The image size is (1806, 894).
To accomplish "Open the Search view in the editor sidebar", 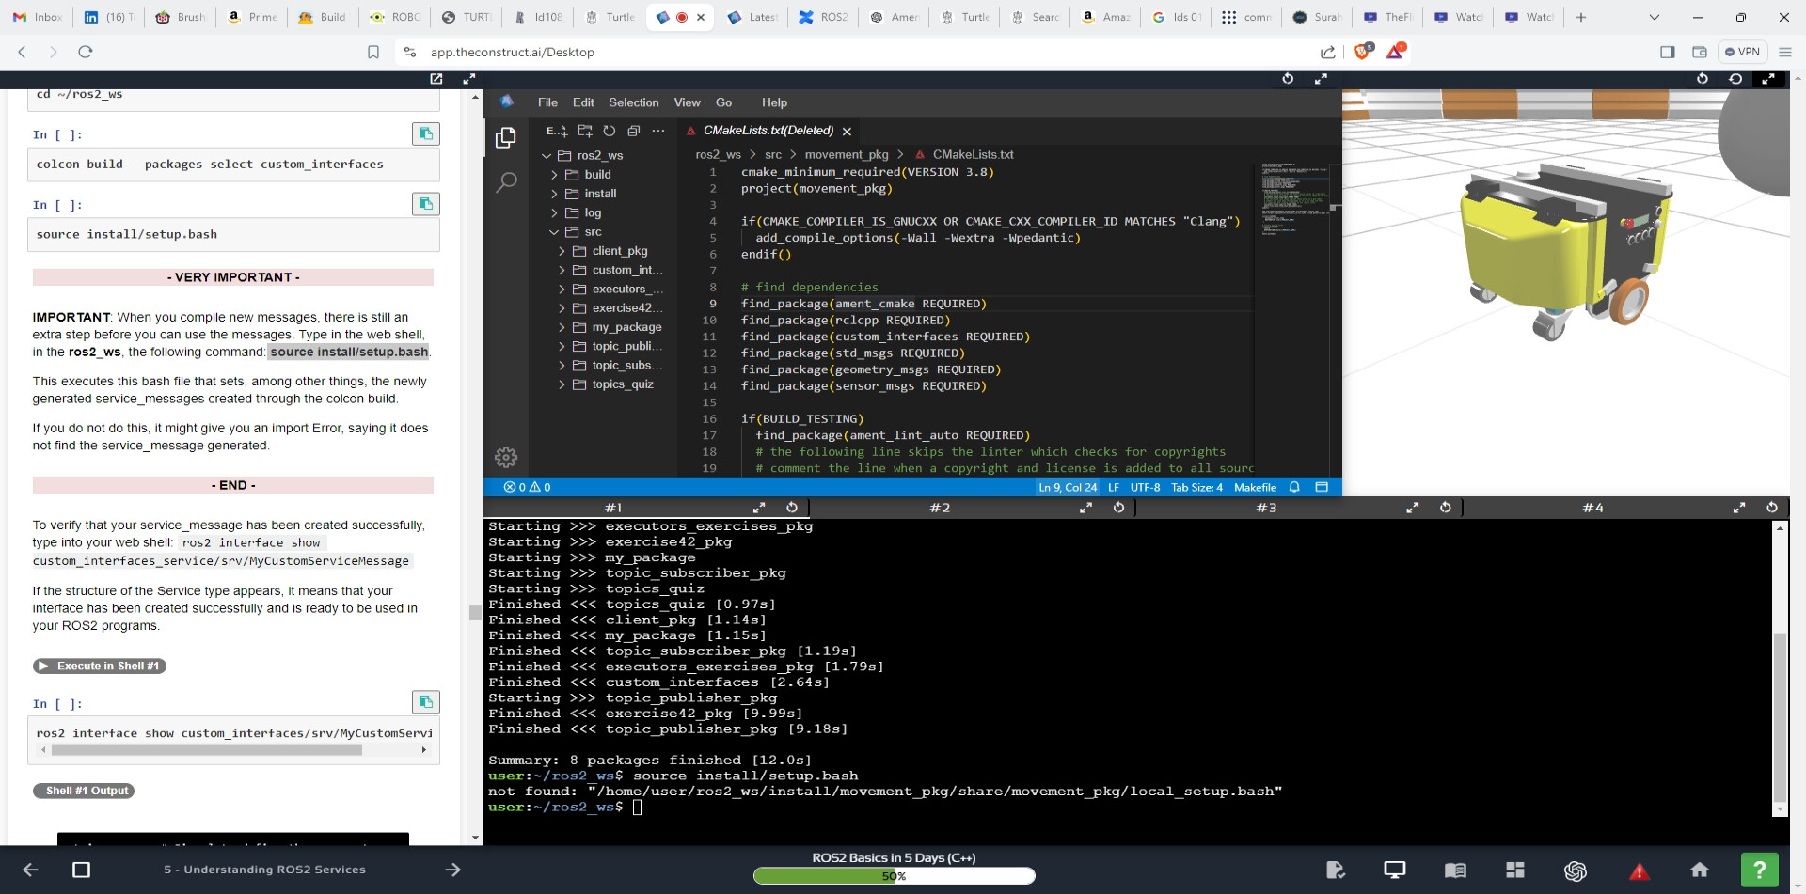I will tap(506, 182).
